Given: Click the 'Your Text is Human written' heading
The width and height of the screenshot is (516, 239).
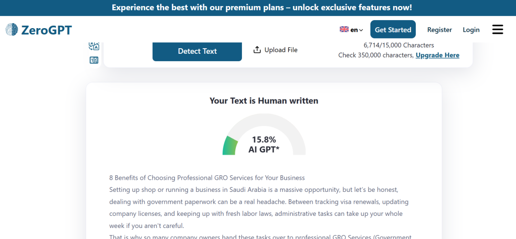Looking at the screenshot, I should [x=264, y=100].
